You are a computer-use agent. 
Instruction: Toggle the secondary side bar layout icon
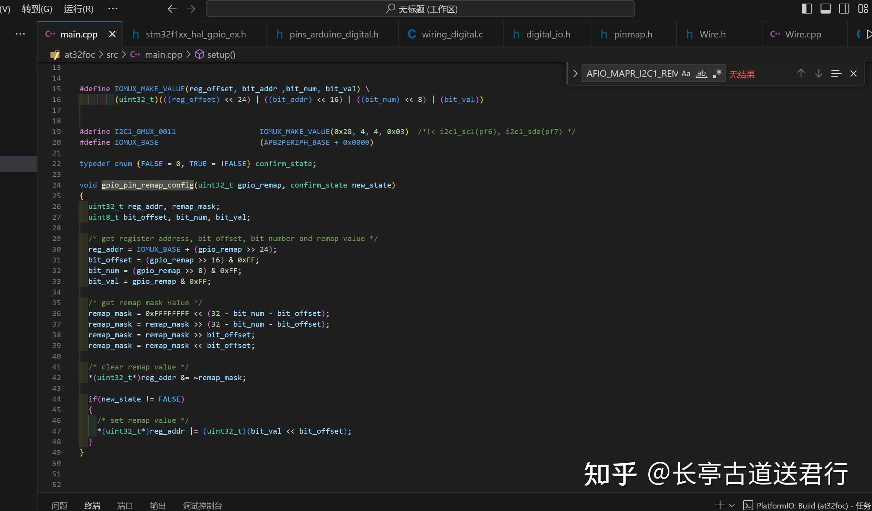tap(844, 9)
